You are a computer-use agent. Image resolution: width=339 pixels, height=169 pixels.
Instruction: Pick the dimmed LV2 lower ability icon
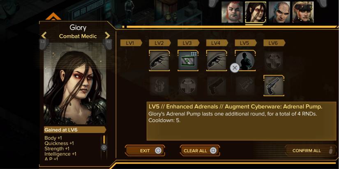click(x=159, y=86)
